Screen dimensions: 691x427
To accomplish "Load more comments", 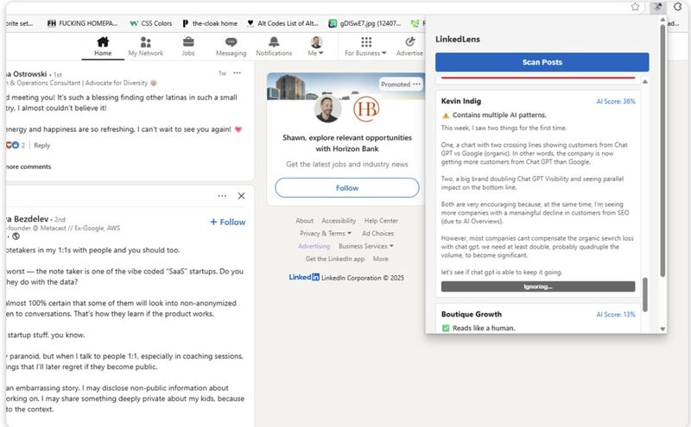I will click(x=29, y=166).
